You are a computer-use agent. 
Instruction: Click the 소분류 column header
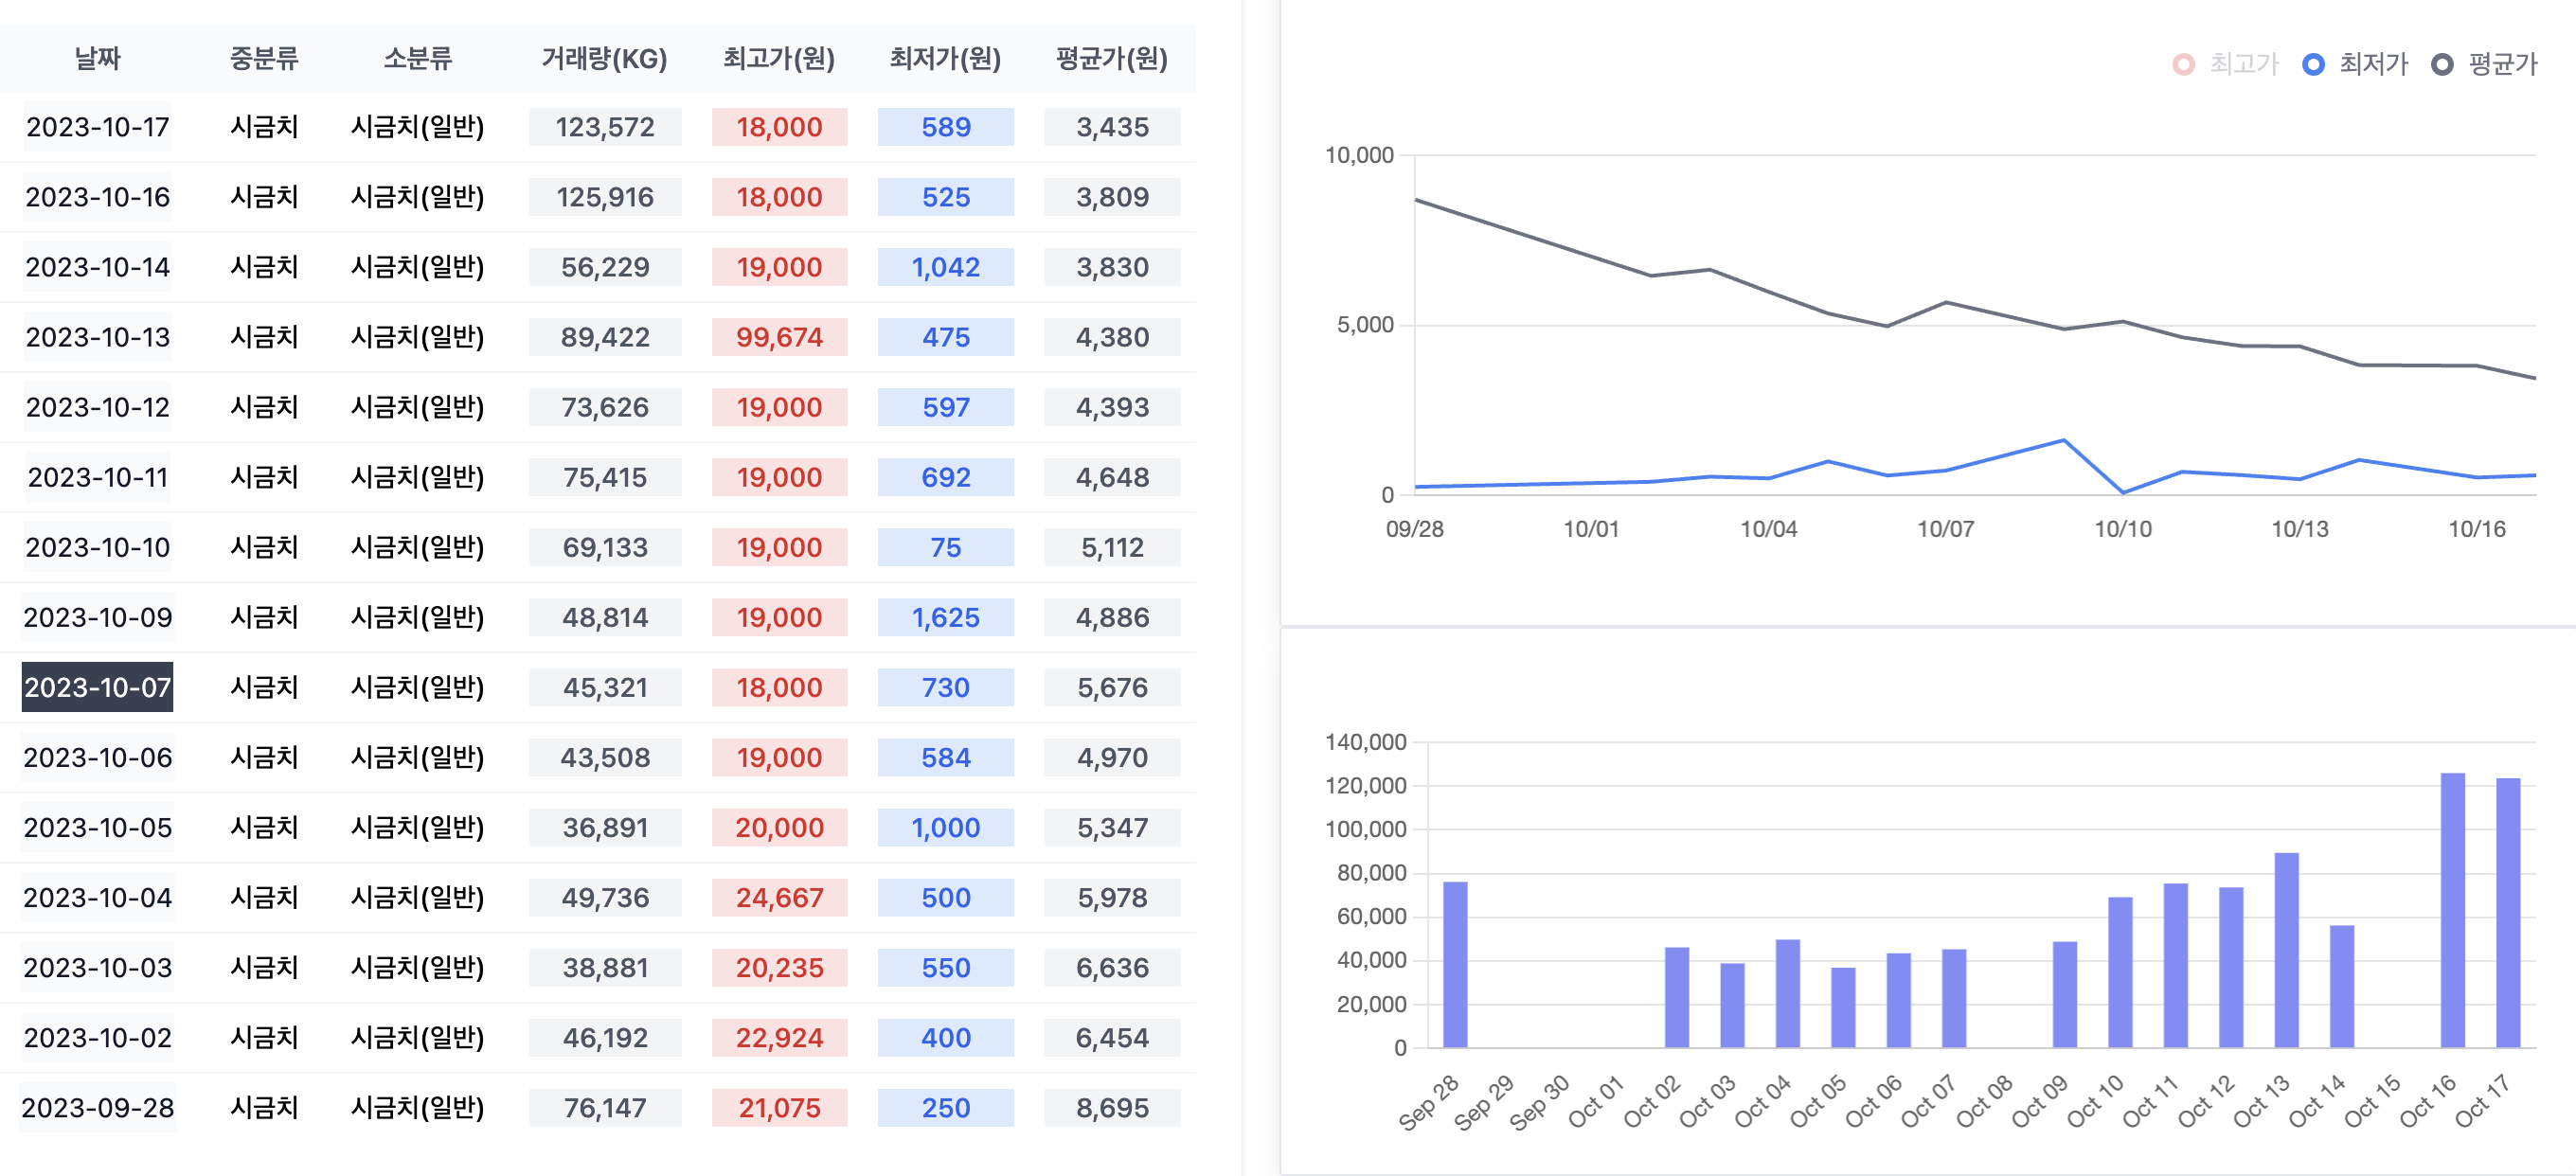pyautogui.click(x=418, y=58)
